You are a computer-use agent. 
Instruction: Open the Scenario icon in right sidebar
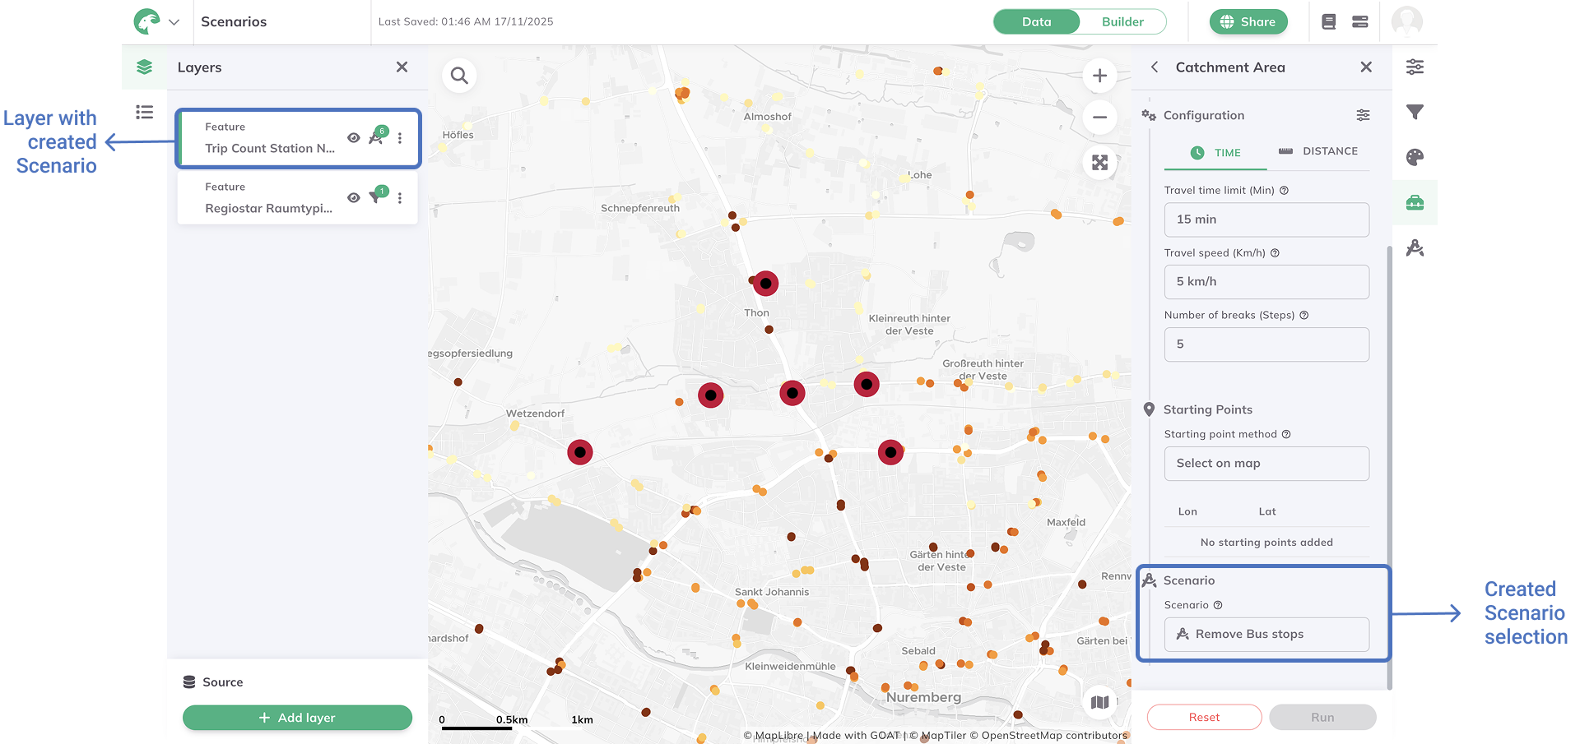pos(1415,247)
